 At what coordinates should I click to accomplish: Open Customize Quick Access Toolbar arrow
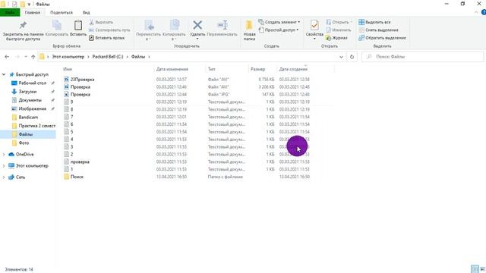(29, 4)
